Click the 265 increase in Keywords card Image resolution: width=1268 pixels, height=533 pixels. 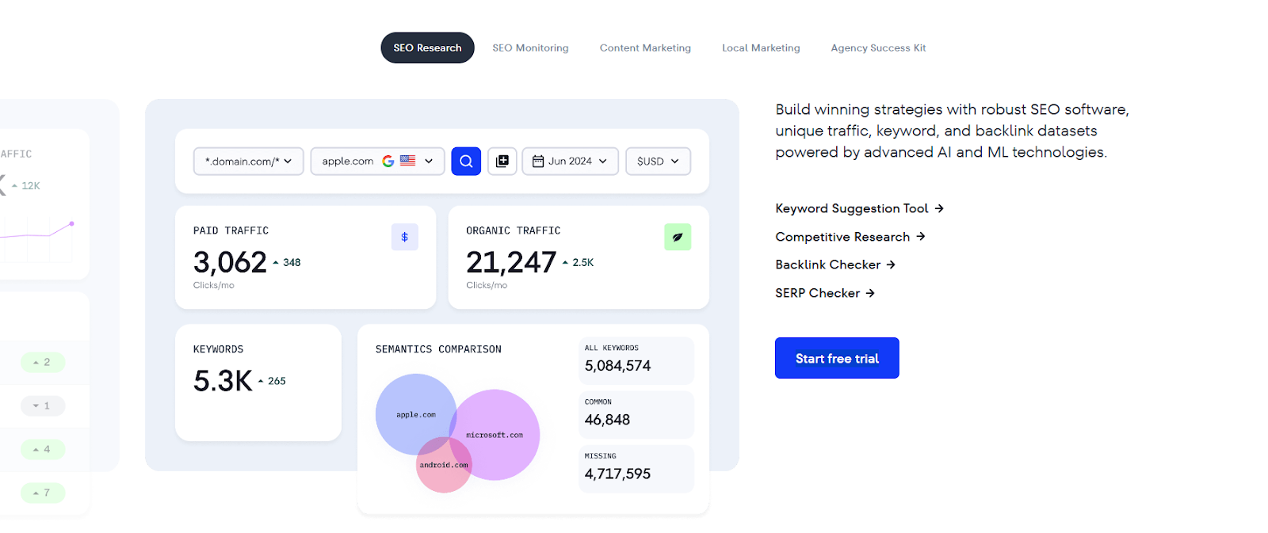[x=277, y=381]
